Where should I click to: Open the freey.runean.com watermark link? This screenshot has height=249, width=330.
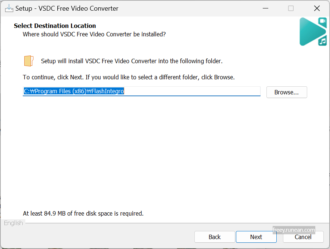coord(294,230)
